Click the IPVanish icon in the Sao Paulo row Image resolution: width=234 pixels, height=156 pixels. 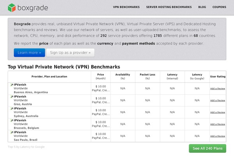click(12, 133)
